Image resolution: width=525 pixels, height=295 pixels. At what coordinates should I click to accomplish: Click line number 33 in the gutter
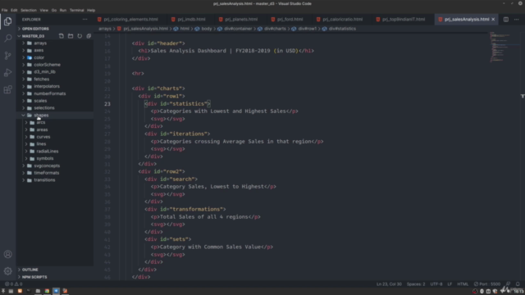107,179
